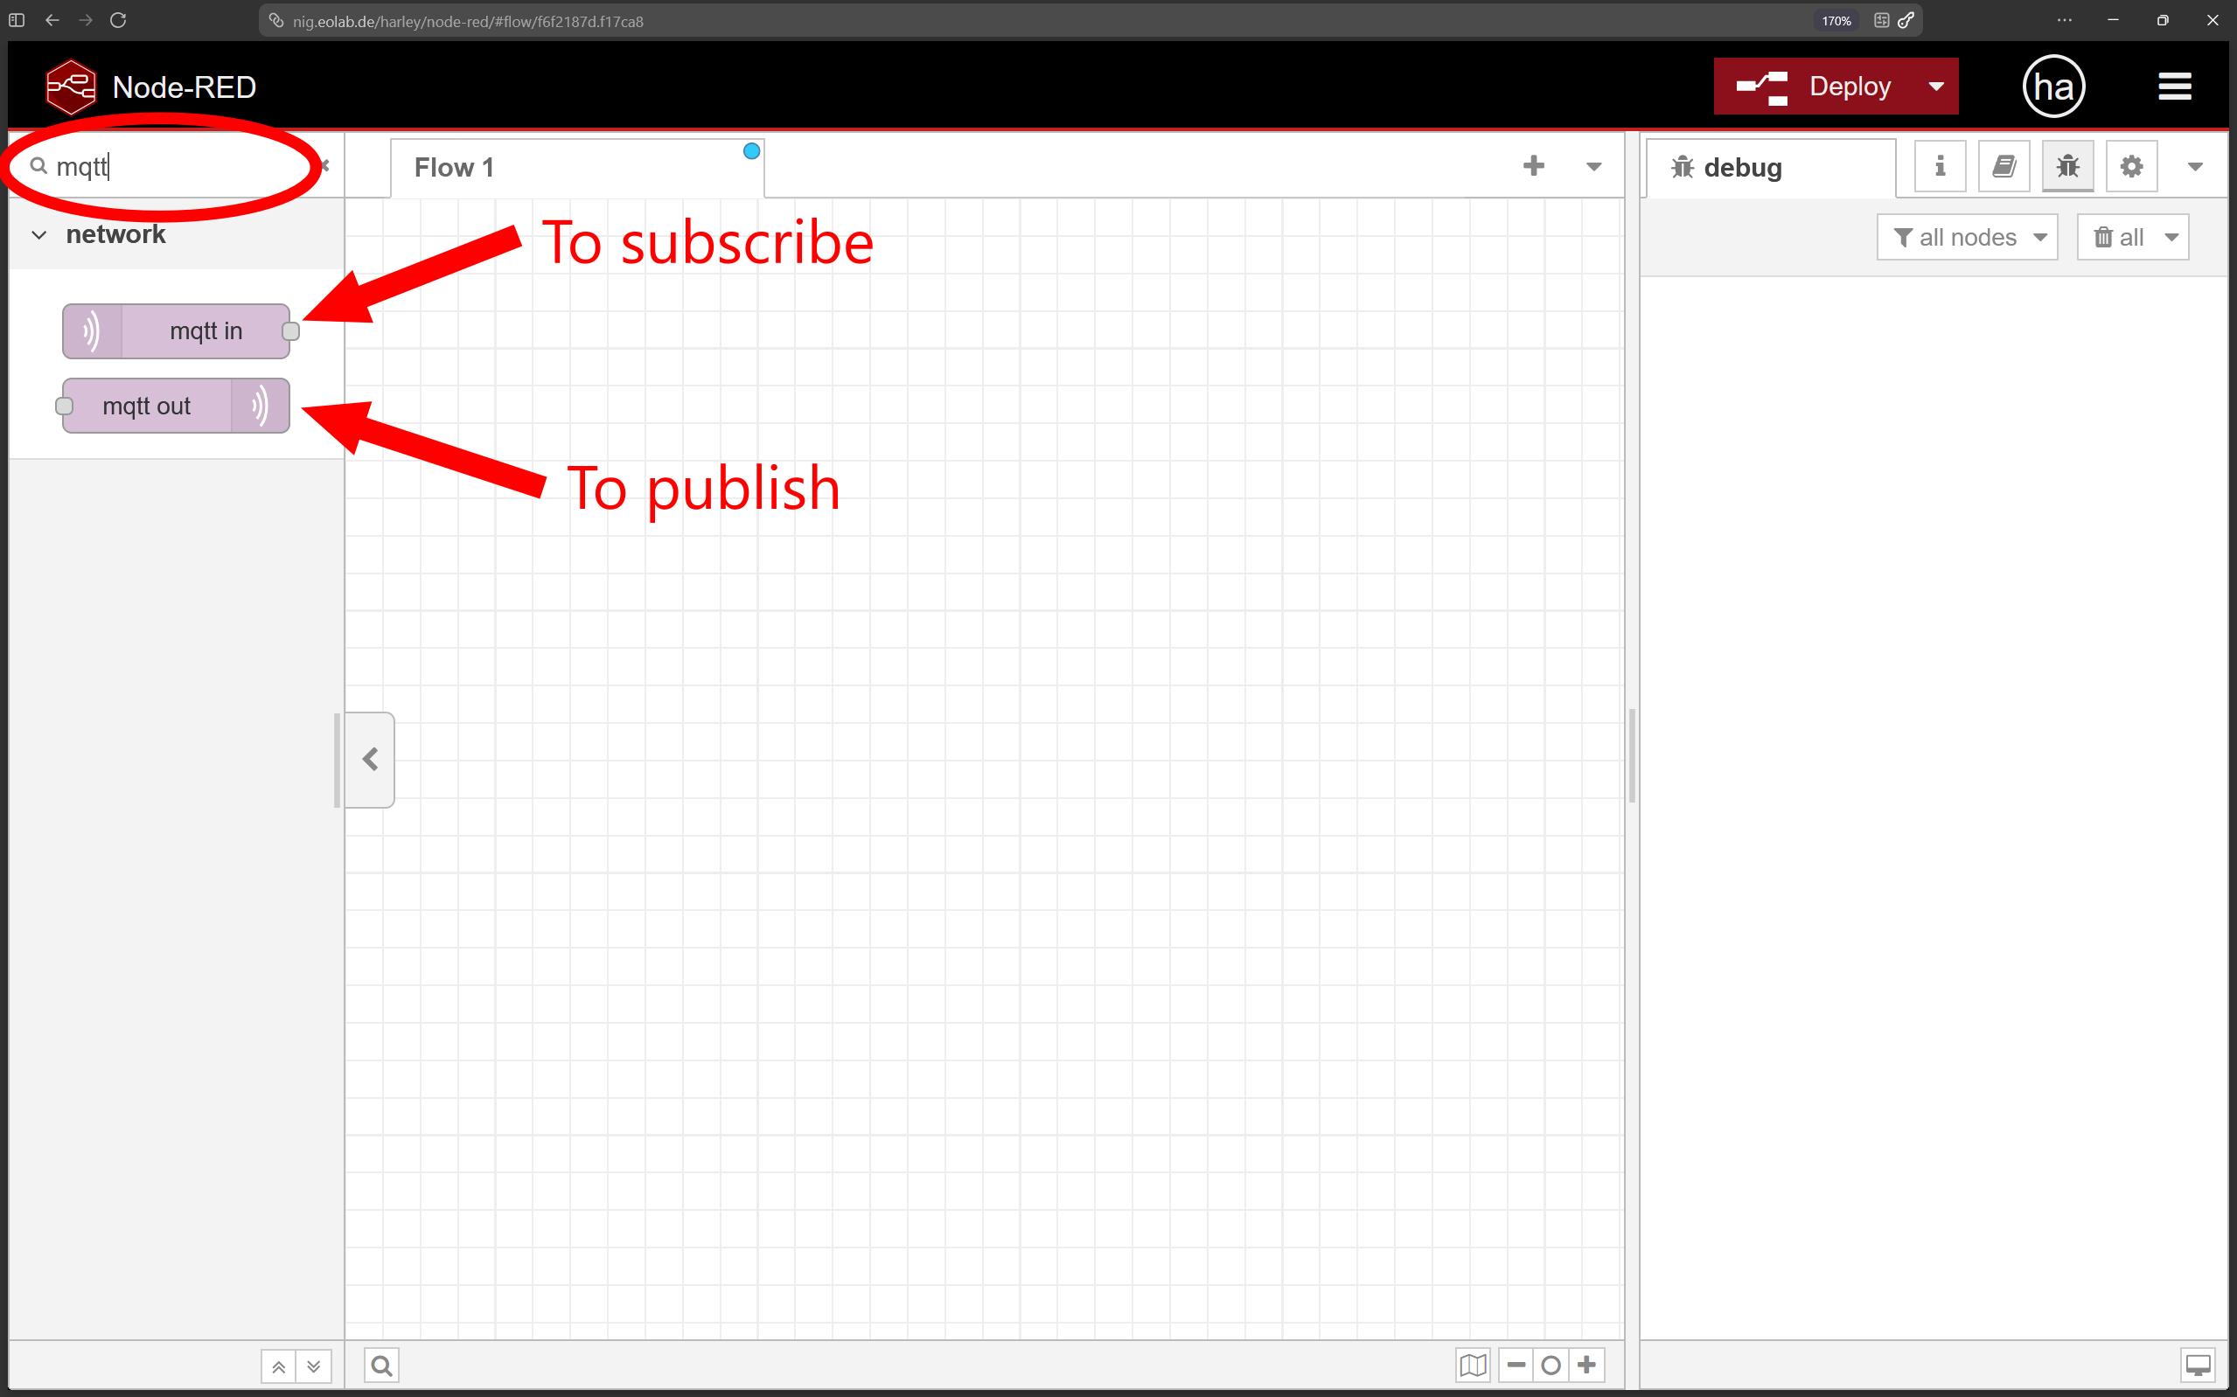Add a new flow tab
Viewport: 2237px width, 1397px height.
1533,166
